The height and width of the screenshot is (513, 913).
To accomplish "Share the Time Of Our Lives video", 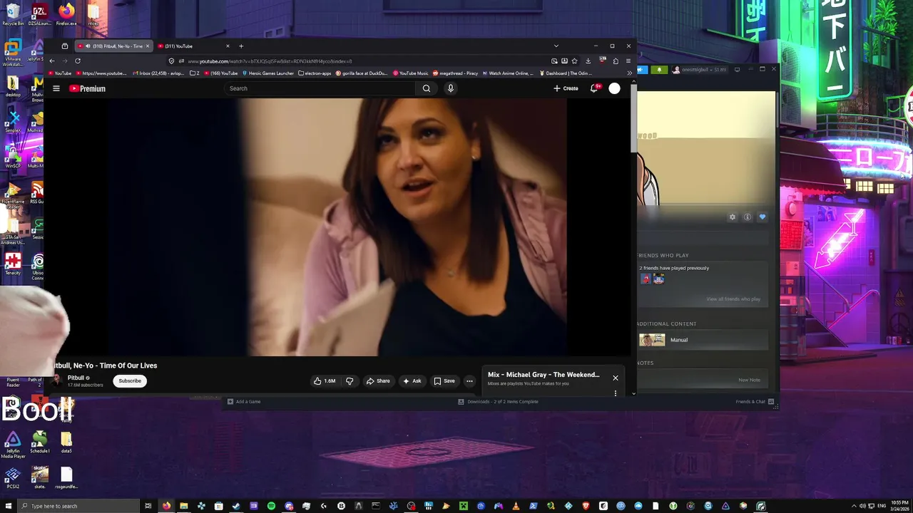I will (378, 381).
